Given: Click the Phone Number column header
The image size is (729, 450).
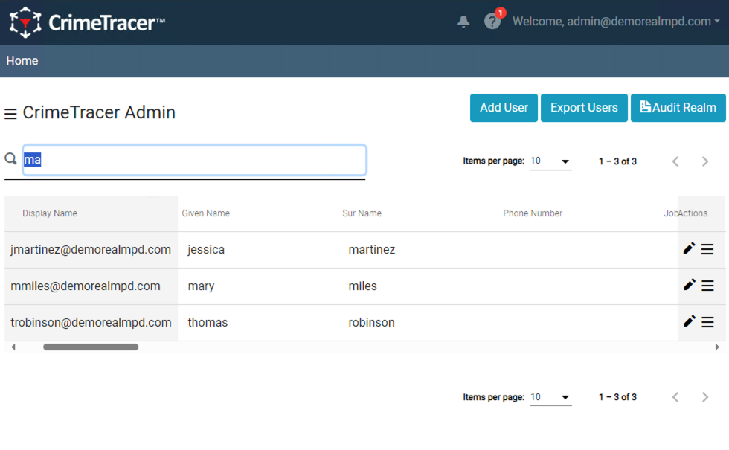Looking at the screenshot, I should tap(533, 213).
